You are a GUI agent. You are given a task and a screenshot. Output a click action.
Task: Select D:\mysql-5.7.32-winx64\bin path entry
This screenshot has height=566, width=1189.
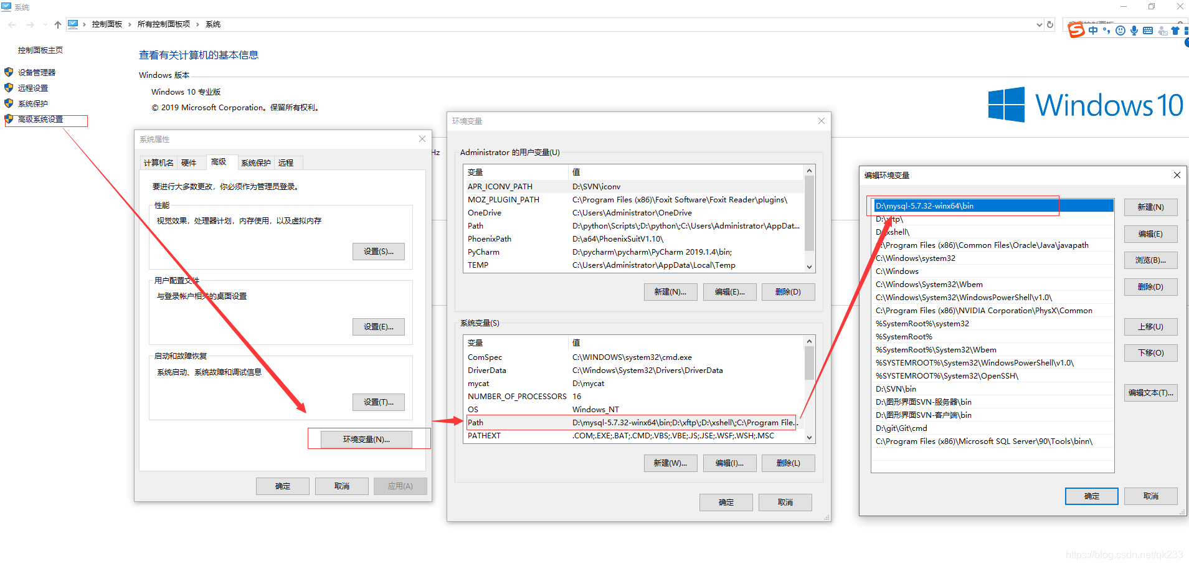[993, 205]
